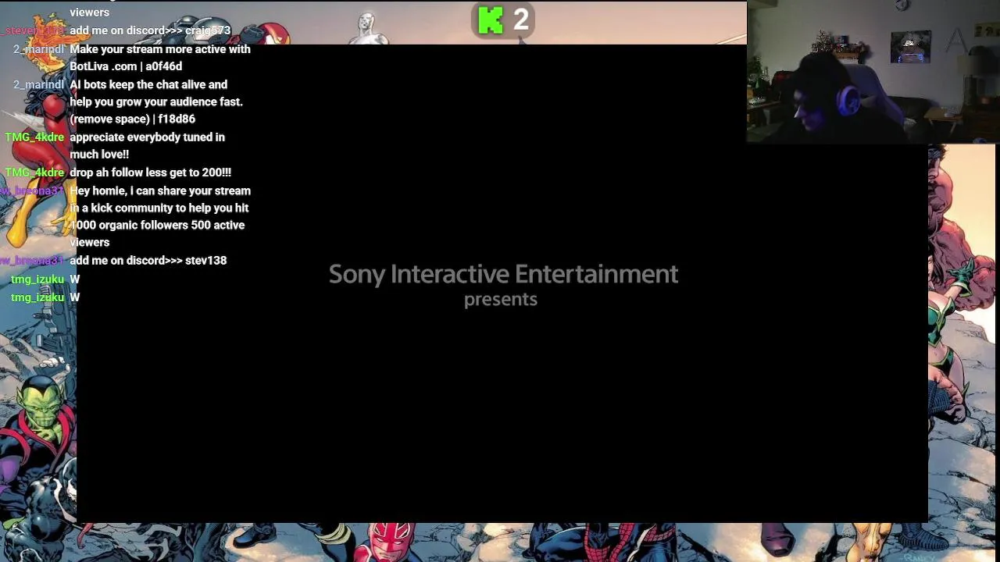Image resolution: width=1000 pixels, height=562 pixels.
Task: Click username 2_marindl beside "AI bots" message
Action: point(39,84)
